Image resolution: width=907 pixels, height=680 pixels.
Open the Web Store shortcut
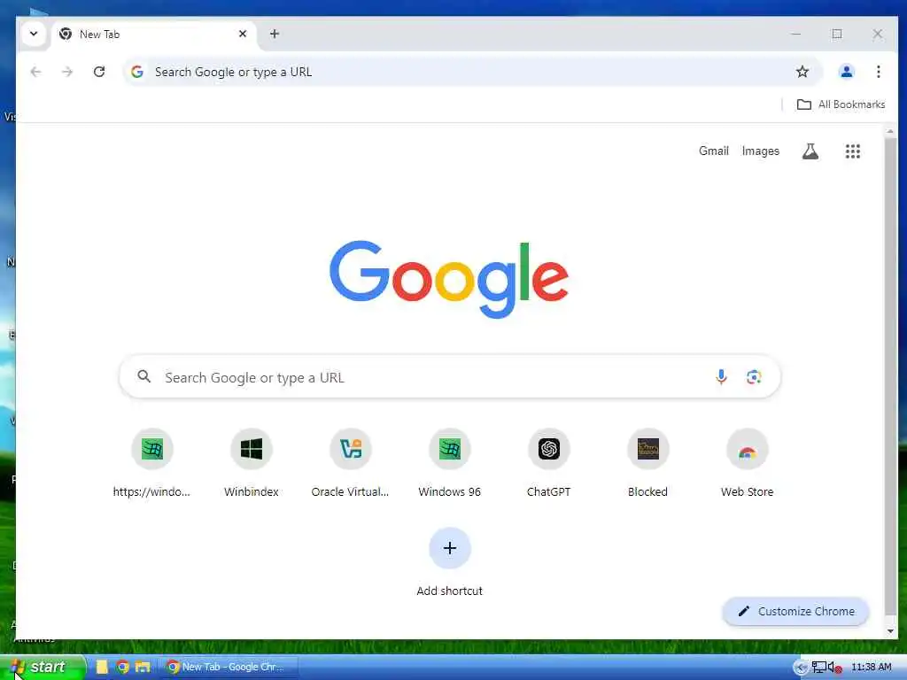pyautogui.click(x=747, y=463)
